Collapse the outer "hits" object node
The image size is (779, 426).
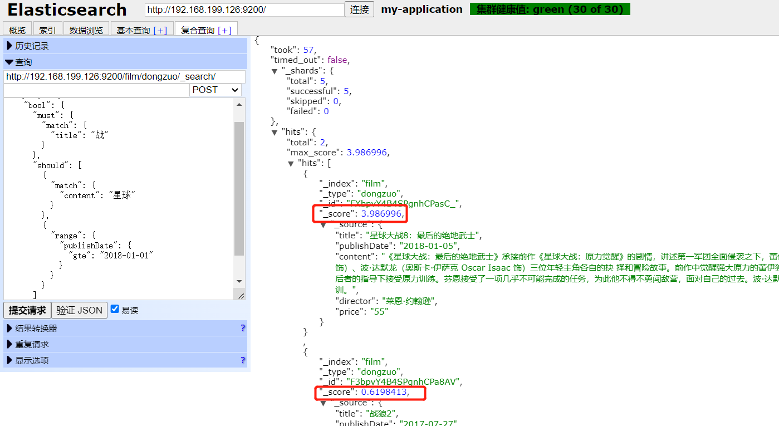[275, 133]
